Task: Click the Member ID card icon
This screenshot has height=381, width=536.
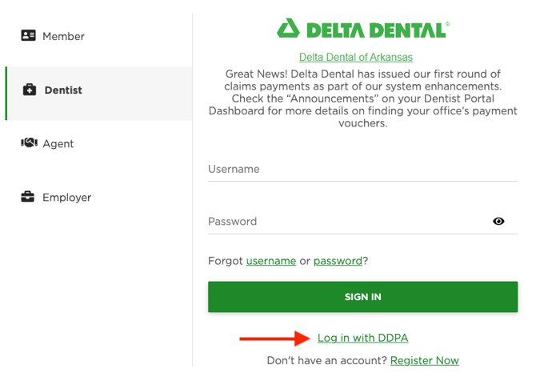Action: coord(29,36)
